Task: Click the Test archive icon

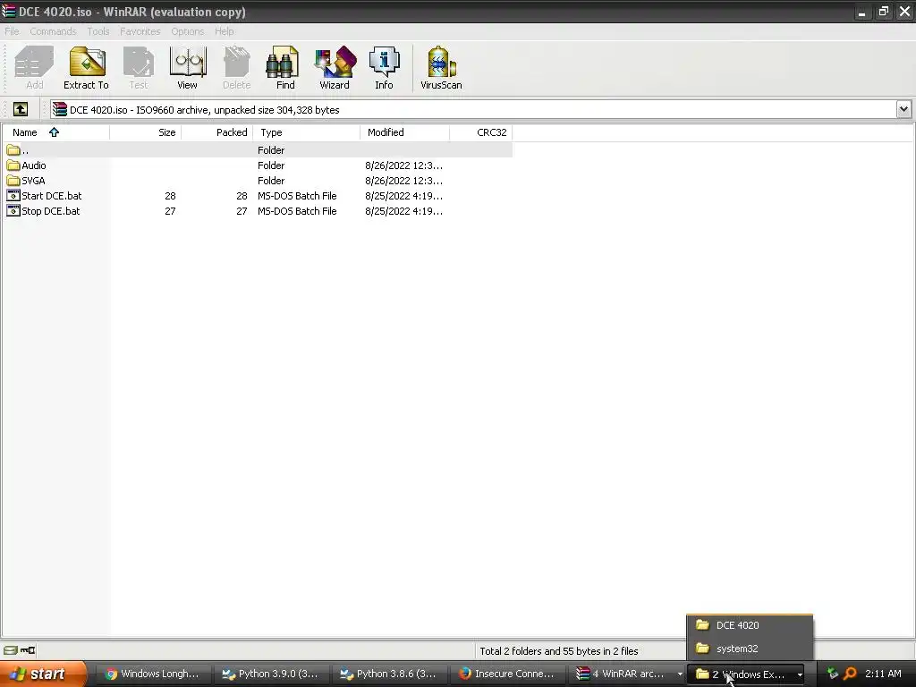Action: coord(139,67)
